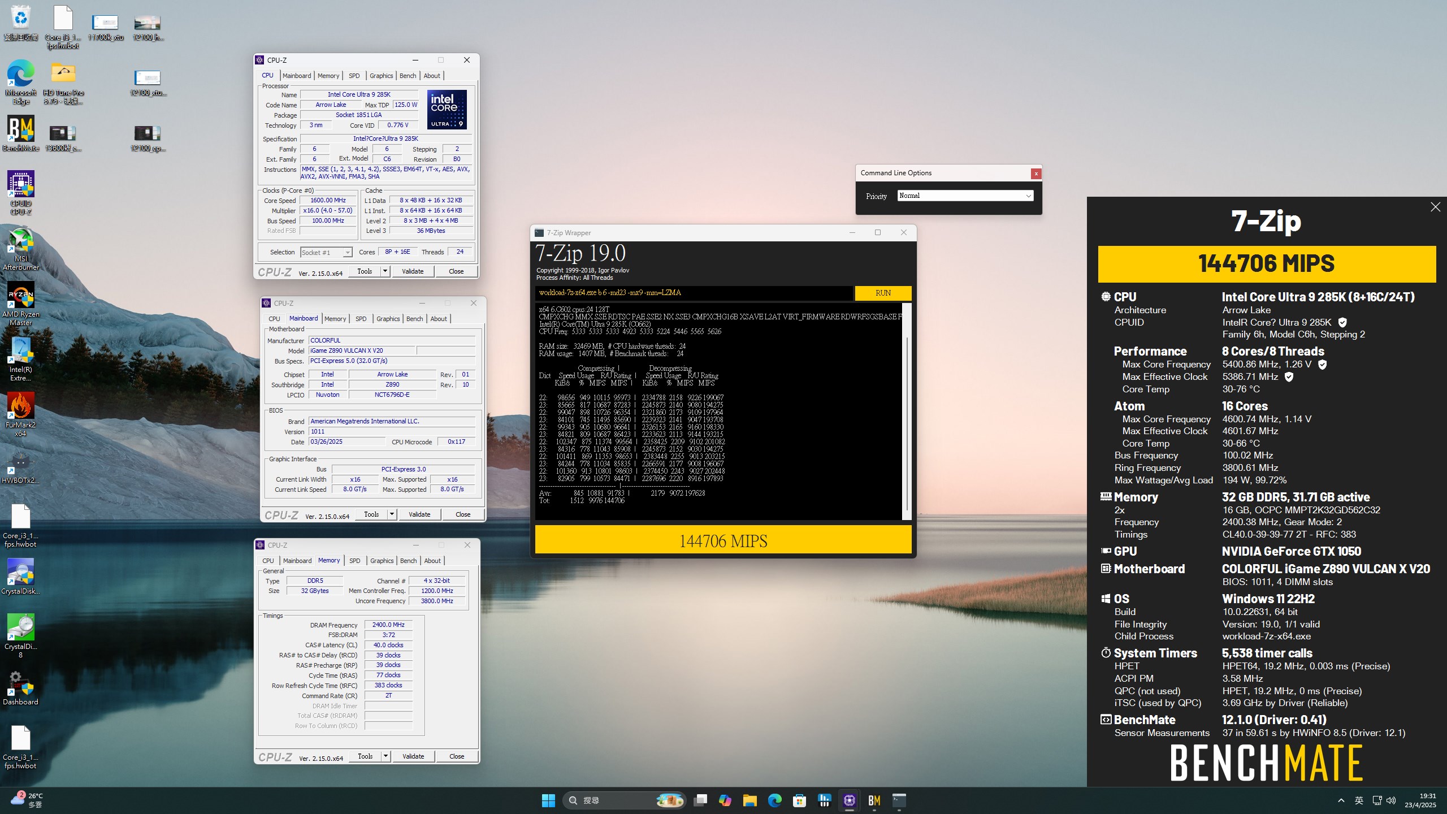The image size is (1447, 814).
Task: Open Windows Start menu
Action: point(548,800)
